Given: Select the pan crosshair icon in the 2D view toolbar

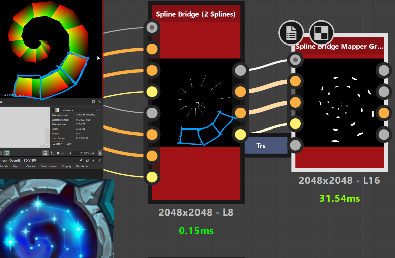Looking at the screenshot, I should [63, 153].
